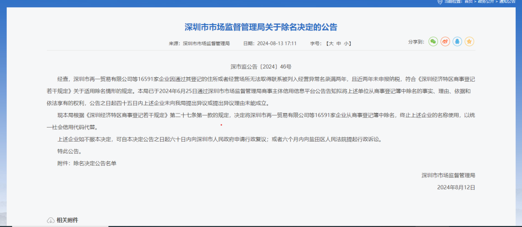Click the paragraph line starting 现本局根据
The width and height of the screenshot is (522, 227).
tap(266, 115)
